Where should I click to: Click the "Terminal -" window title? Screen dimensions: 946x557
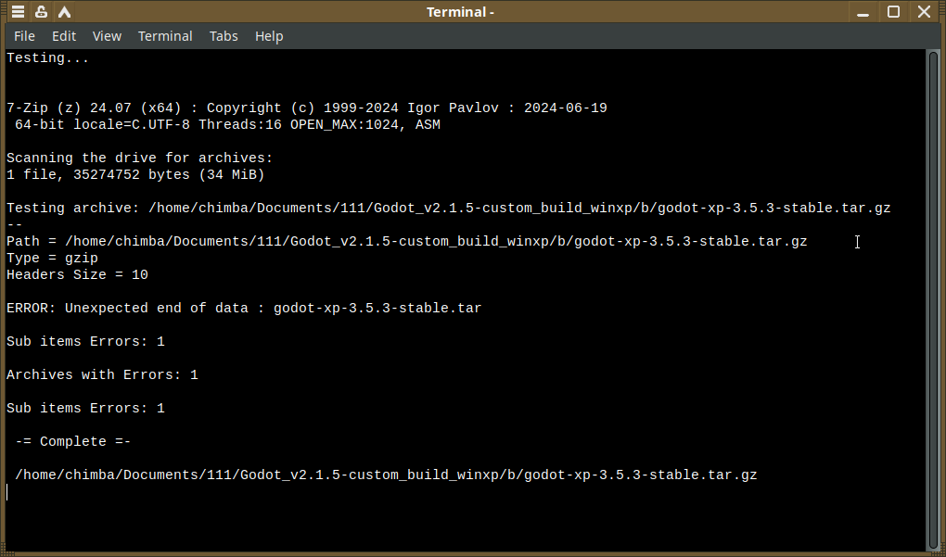(x=460, y=12)
